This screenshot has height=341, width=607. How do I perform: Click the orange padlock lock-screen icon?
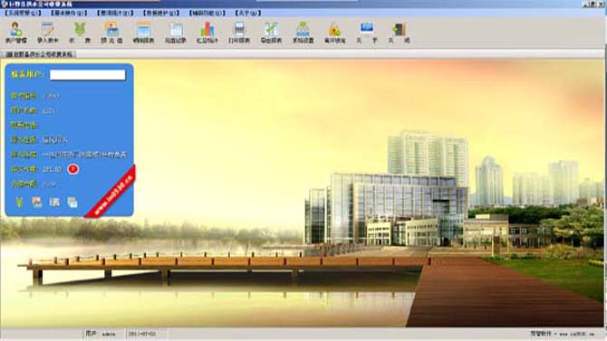[334, 33]
